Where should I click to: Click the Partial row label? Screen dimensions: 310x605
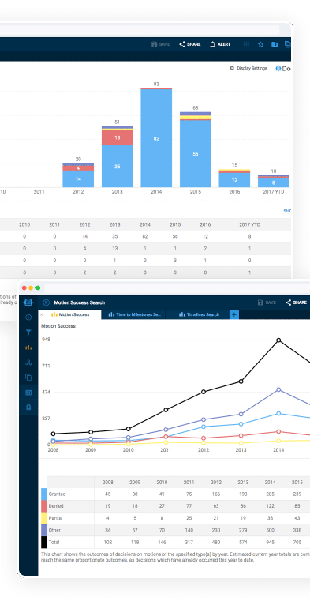click(x=55, y=518)
